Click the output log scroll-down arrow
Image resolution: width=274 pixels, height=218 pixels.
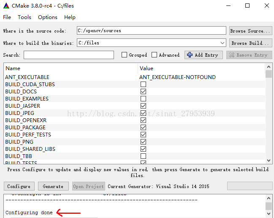[x=269, y=213]
